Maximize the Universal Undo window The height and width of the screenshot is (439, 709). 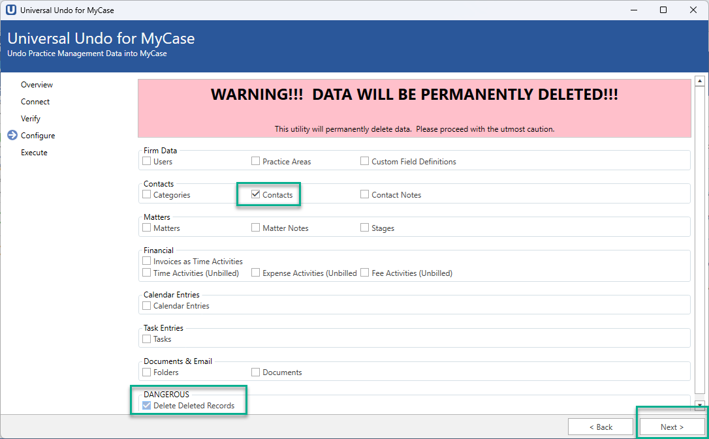(x=663, y=10)
